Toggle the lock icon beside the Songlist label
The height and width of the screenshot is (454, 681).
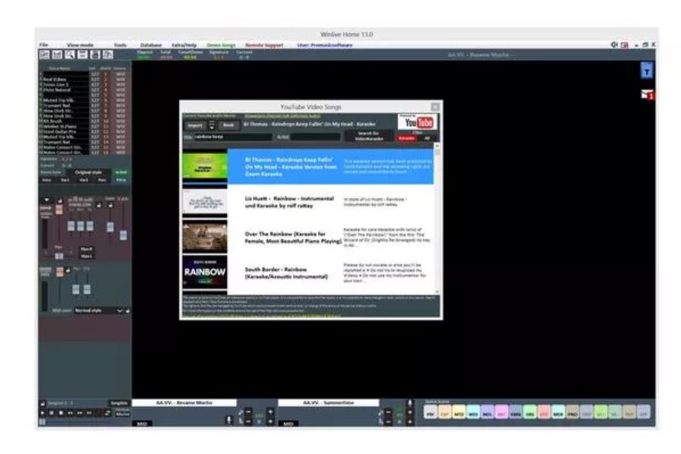click(x=43, y=404)
